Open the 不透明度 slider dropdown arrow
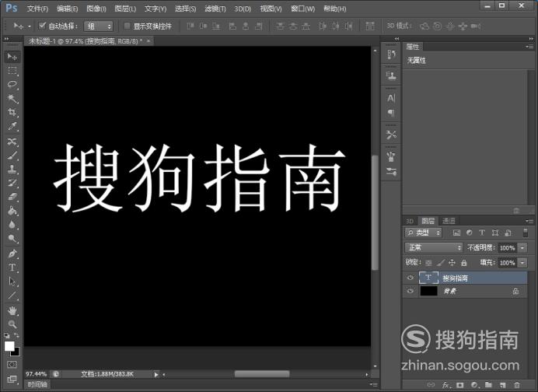 click(522, 247)
